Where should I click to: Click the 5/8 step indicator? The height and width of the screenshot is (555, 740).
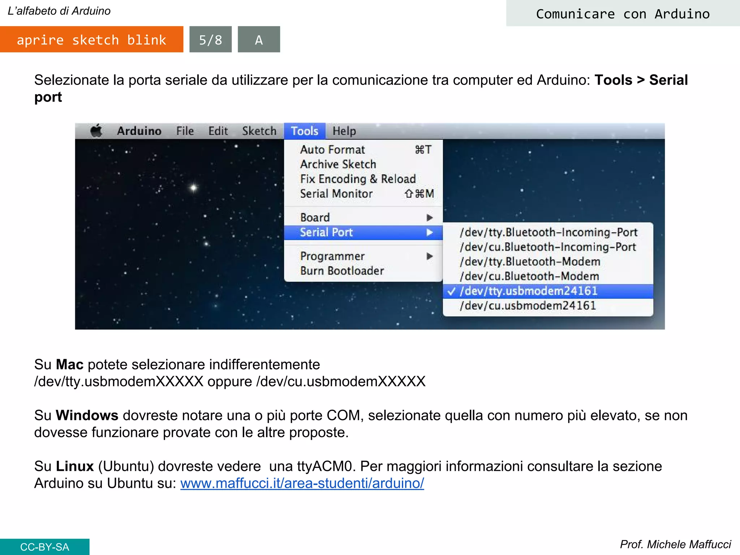211,39
